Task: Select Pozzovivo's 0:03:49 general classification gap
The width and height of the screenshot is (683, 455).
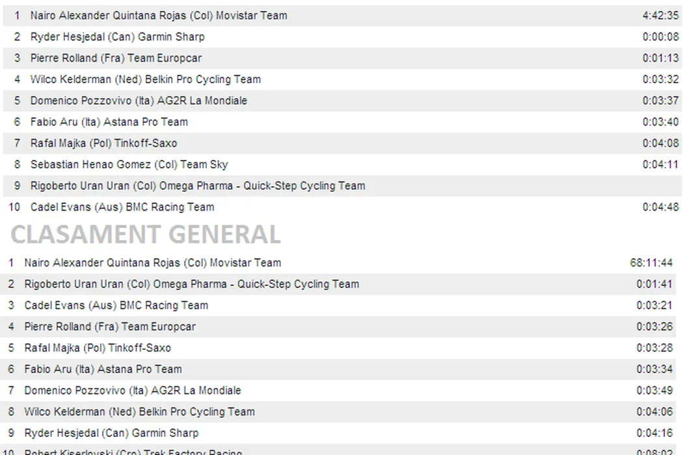Action: pos(654,391)
